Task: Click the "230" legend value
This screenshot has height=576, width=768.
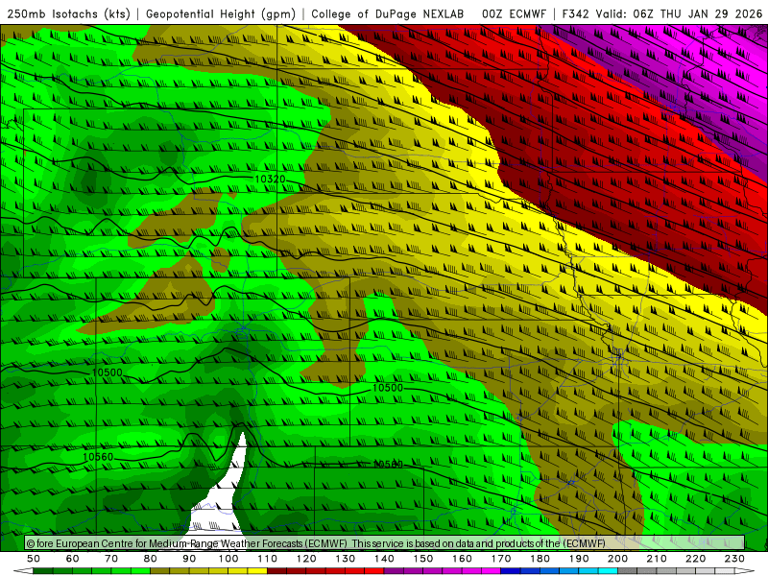Action: pyautogui.click(x=734, y=559)
